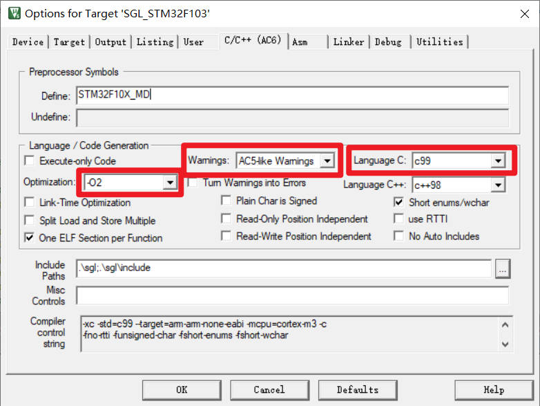Image resolution: width=540 pixels, height=406 pixels.
Task: Click the Cancel button
Action: [269, 390]
